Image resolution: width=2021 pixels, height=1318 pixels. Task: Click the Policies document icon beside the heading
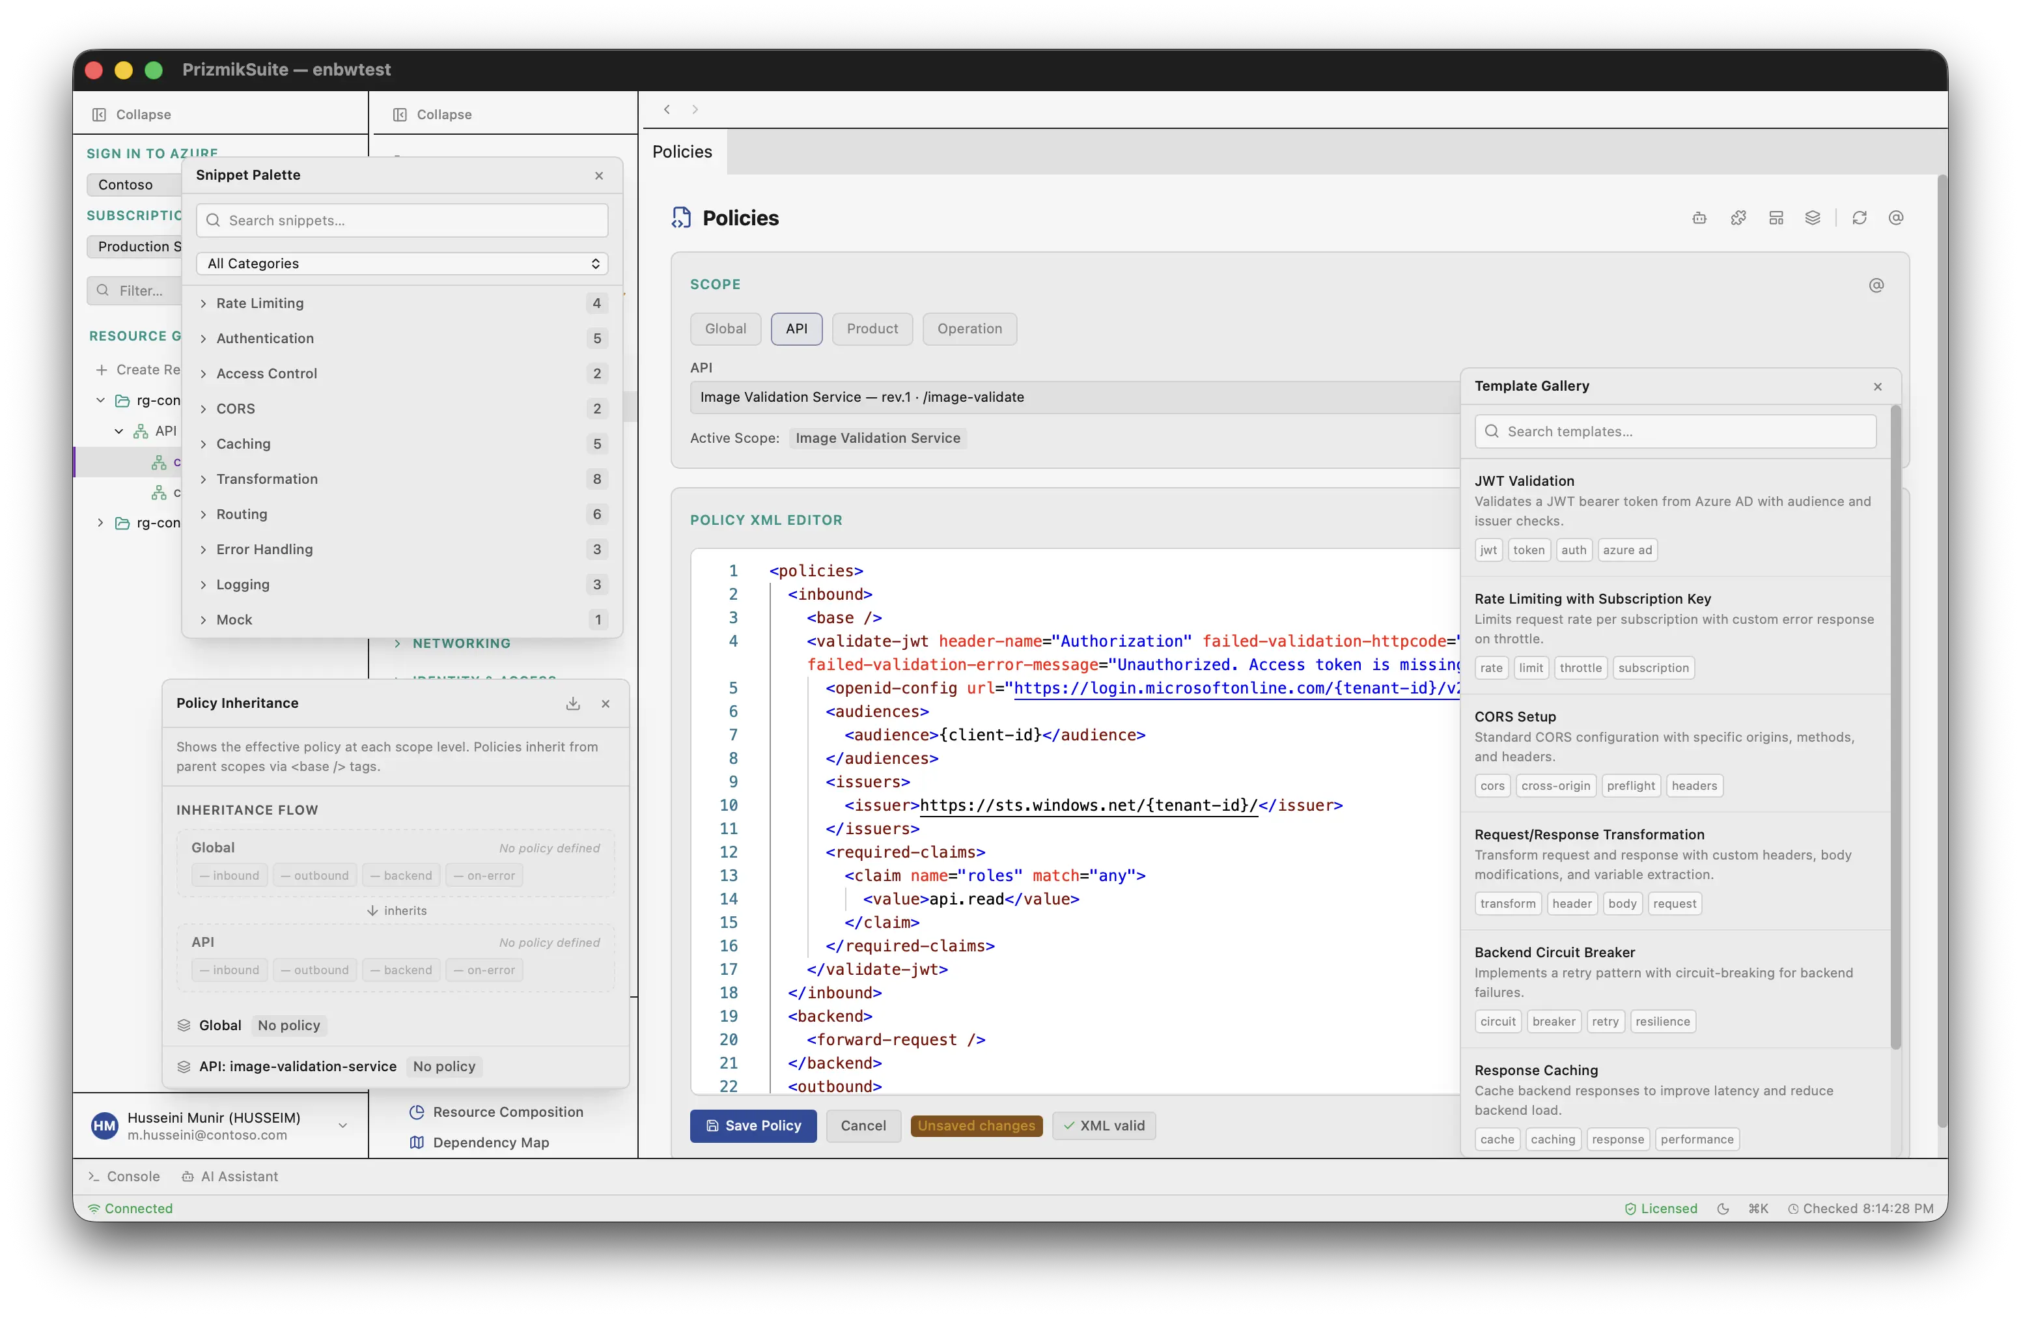(x=681, y=218)
